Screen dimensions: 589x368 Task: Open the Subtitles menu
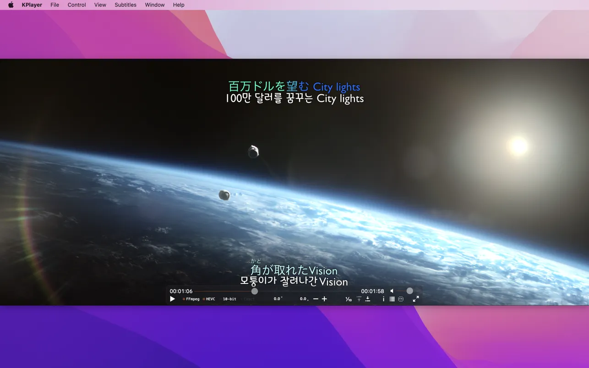pyautogui.click(x=125, y=5)
